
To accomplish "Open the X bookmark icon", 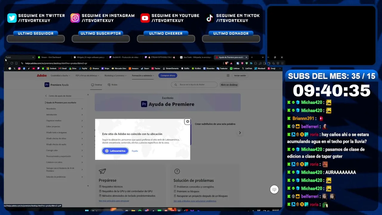I will point(15,68).
